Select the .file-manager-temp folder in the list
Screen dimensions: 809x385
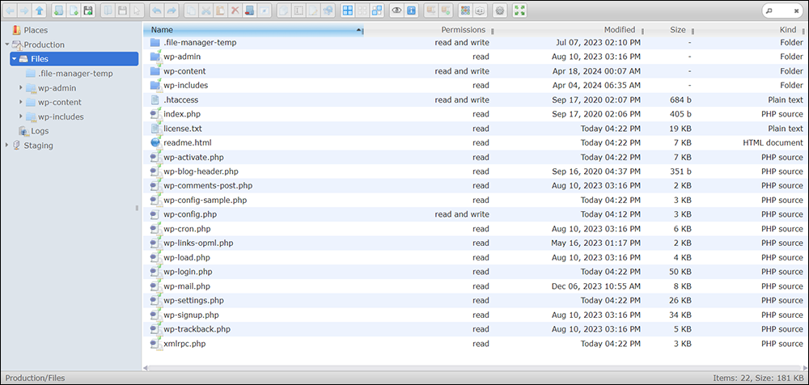pos(476,42)
